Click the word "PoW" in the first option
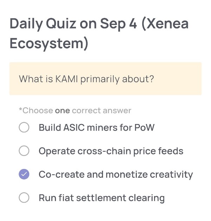Image resolution: width=211 pixels, height=221 pixels. (x=145, y=128)
